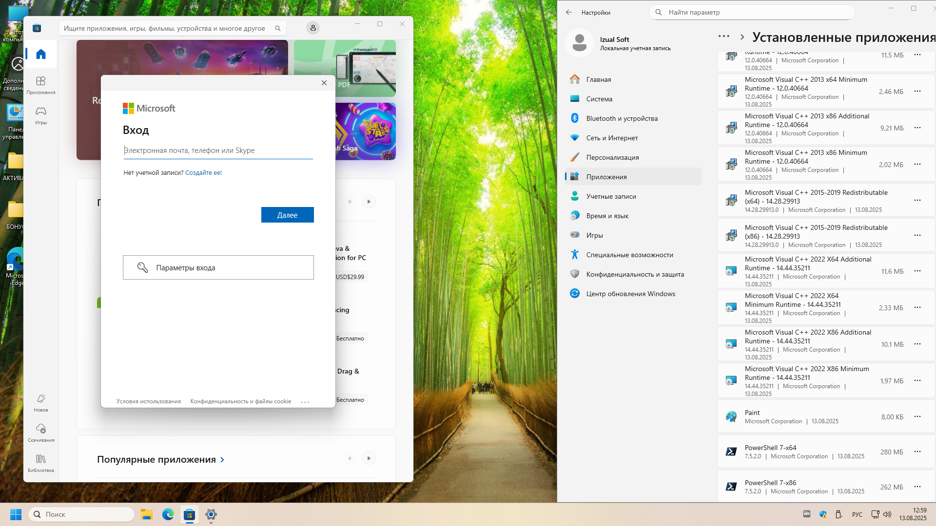936x526 pixels.
Task: Click the drawing app PDF thumbnail in Store
Action: click(x=345, y=68)
